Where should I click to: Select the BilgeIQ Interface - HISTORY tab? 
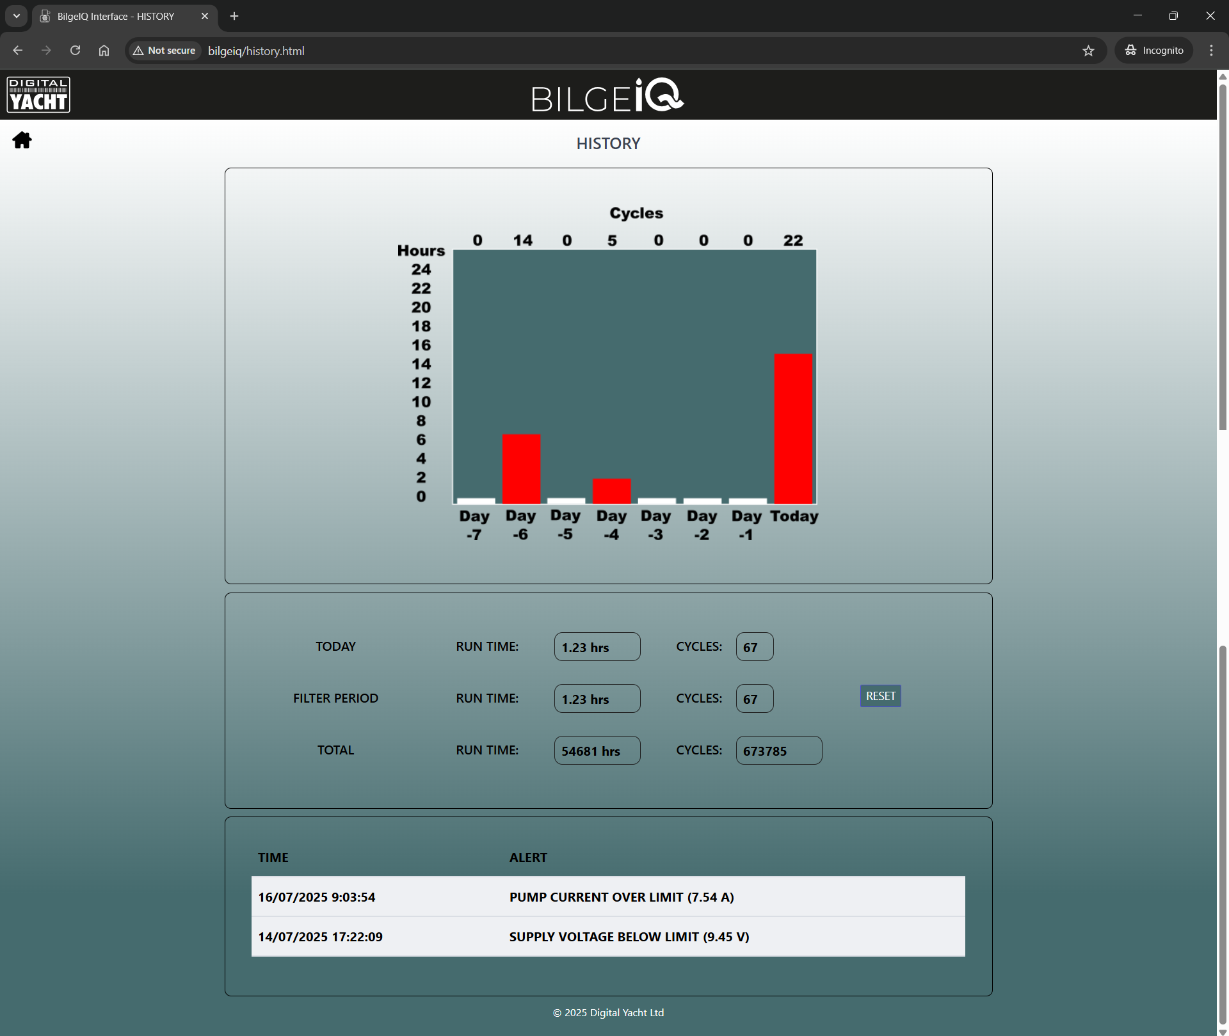pyautogui.click(x=115, y=16)
